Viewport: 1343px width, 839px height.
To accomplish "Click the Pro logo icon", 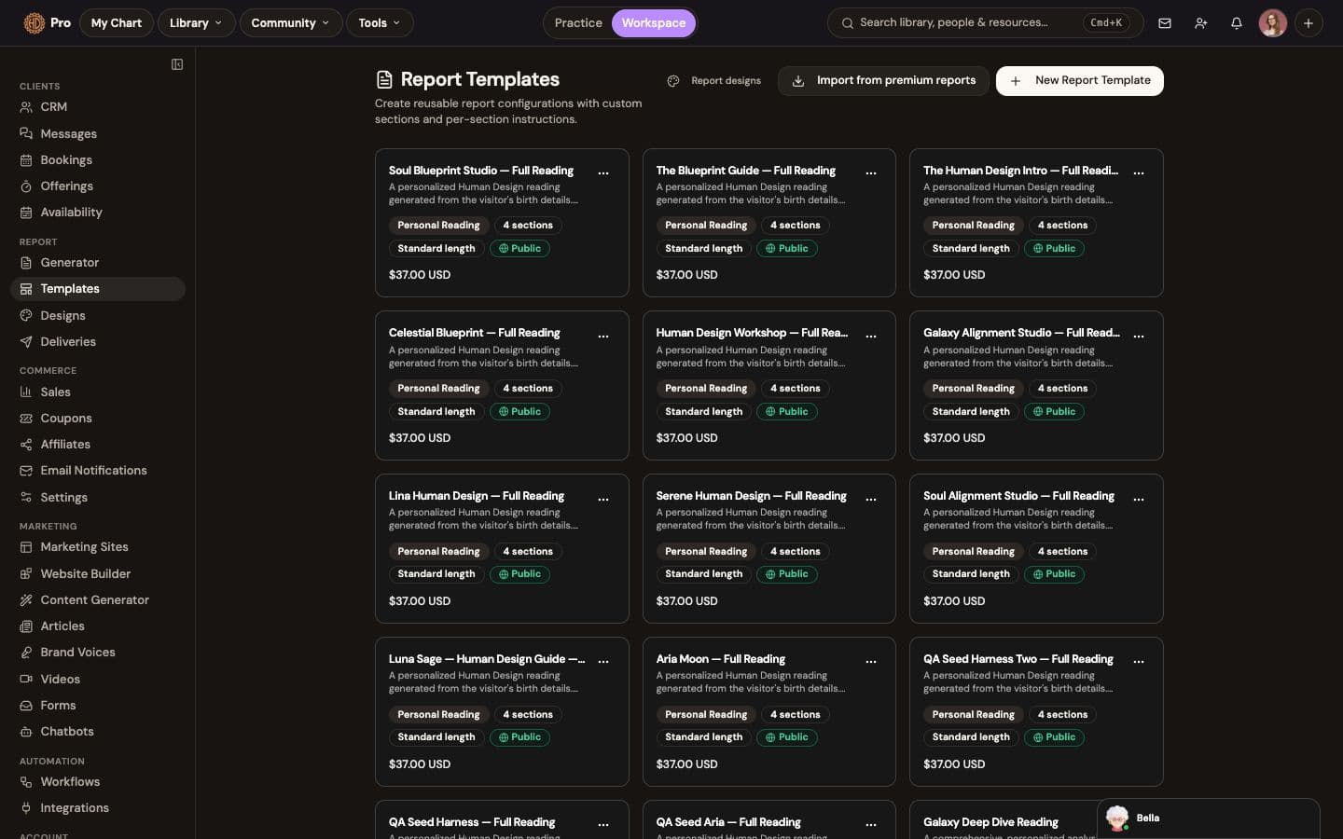I will pos(35,23).
